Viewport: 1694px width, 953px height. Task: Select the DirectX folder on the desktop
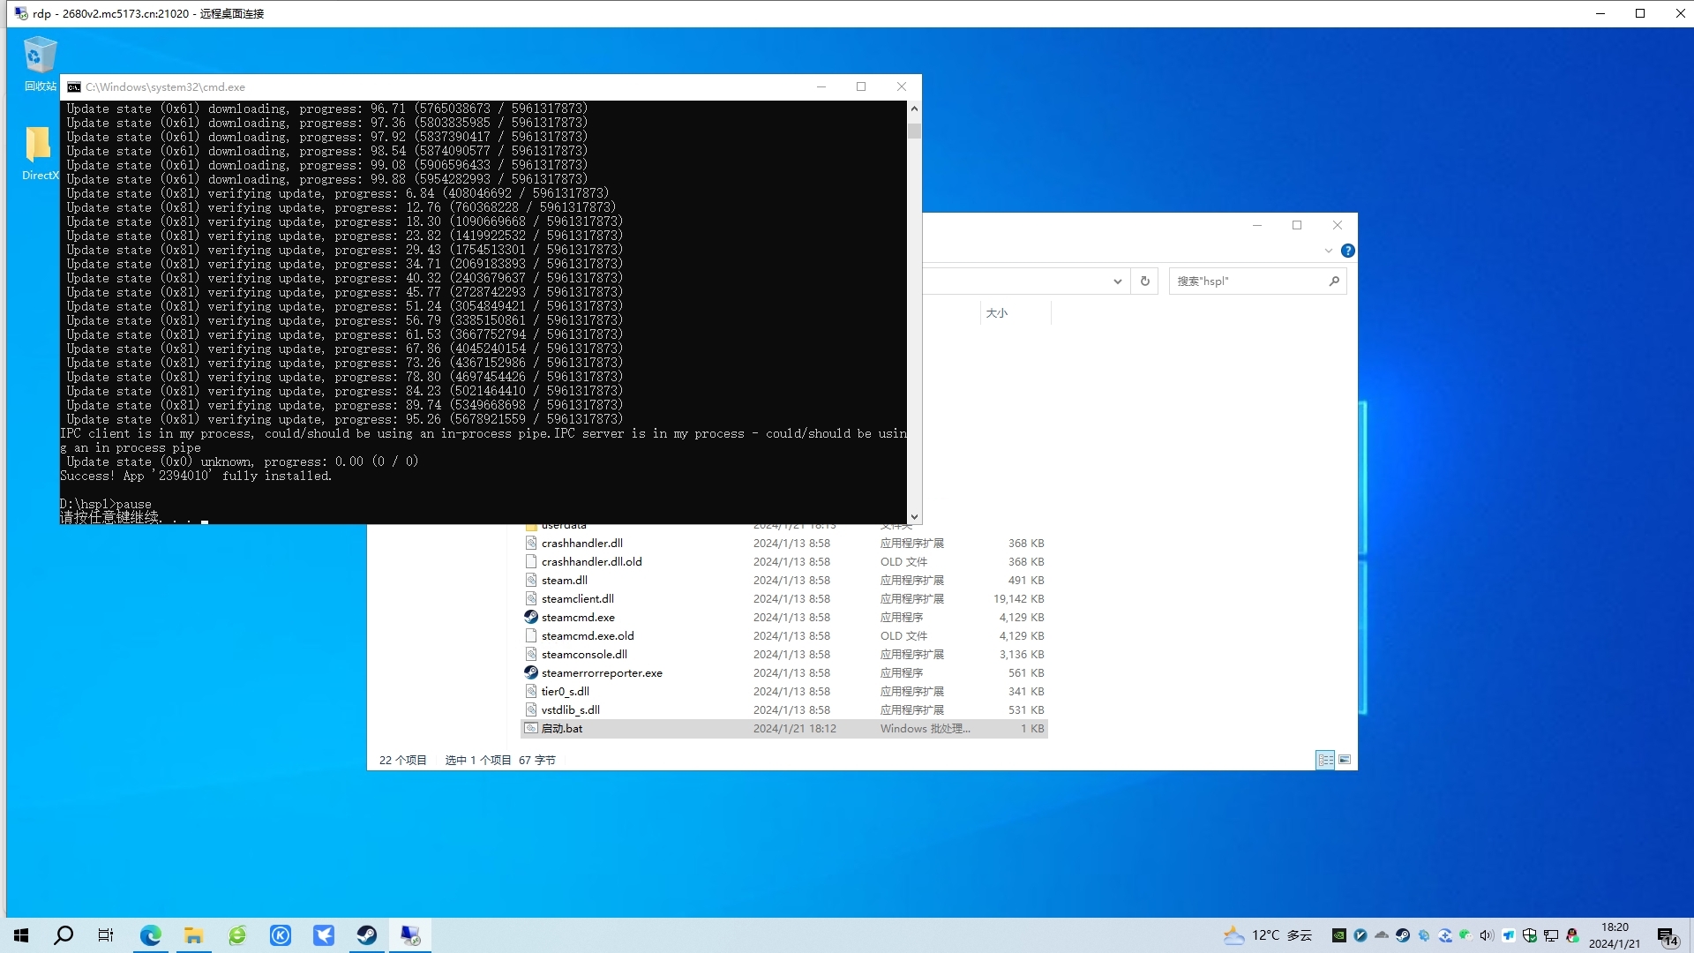tap(40, 153)
